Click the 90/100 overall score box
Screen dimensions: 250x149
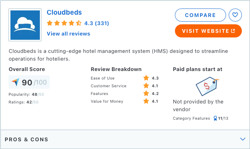29,82
